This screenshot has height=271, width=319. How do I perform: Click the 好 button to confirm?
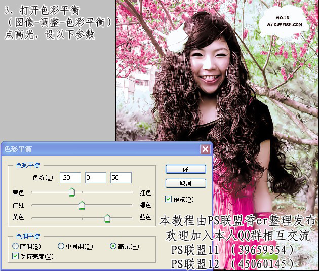coord(186,169)
